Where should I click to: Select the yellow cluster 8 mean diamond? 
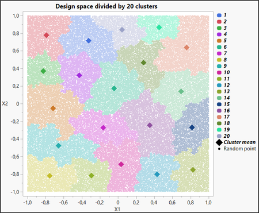[49, 176]
